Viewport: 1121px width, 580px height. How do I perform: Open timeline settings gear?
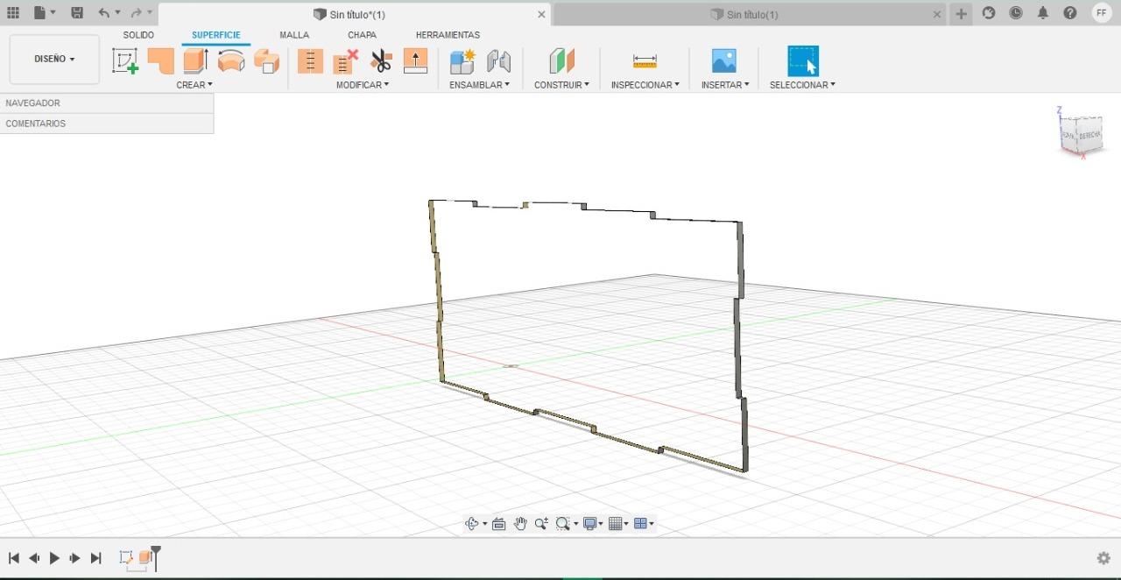click(1104, 558)
